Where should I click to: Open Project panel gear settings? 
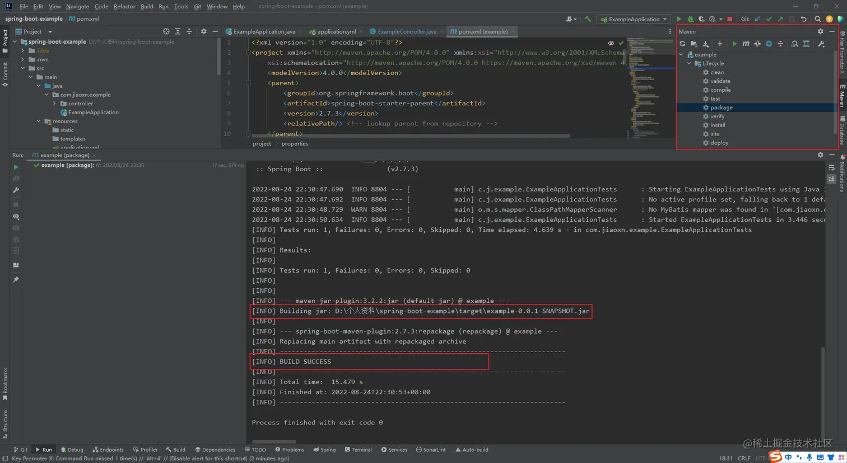(203, 31)
